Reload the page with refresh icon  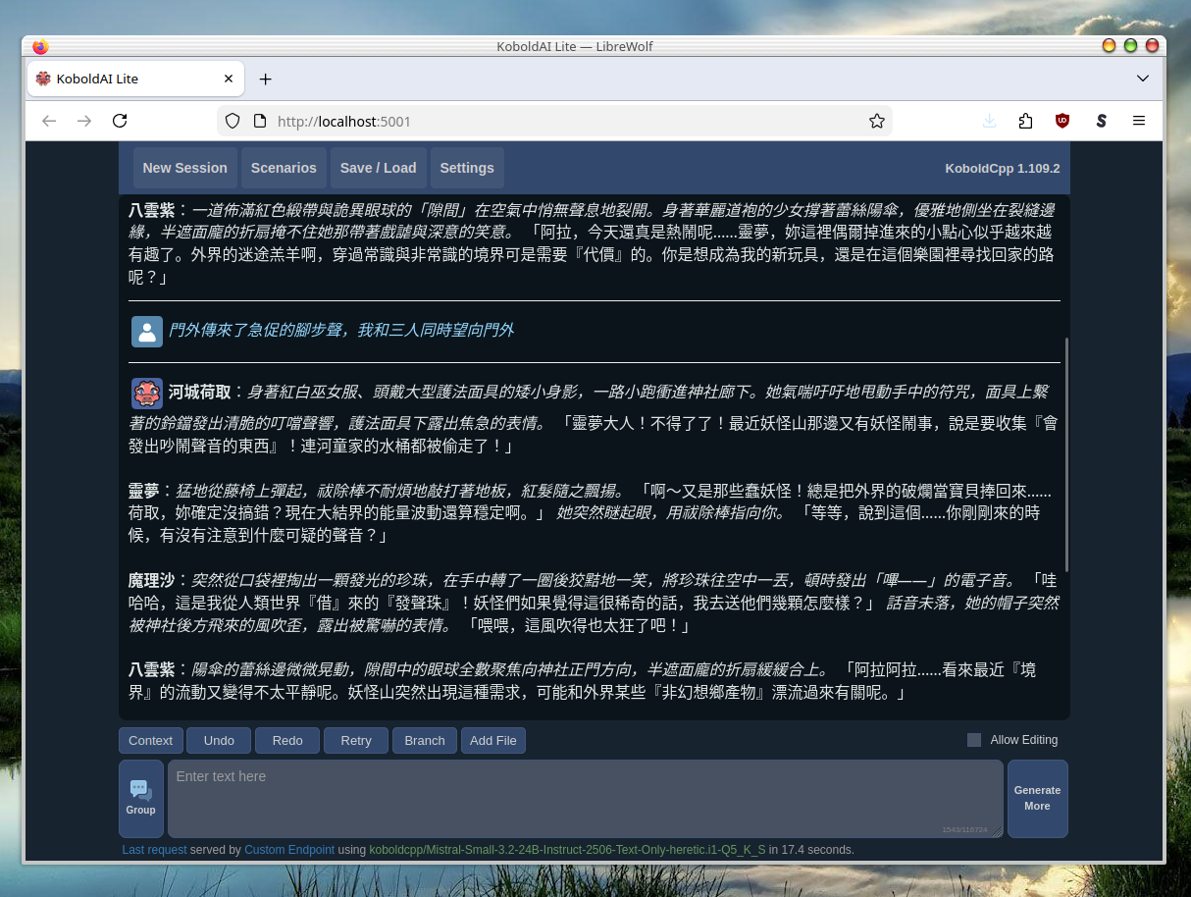click(120, 121)
